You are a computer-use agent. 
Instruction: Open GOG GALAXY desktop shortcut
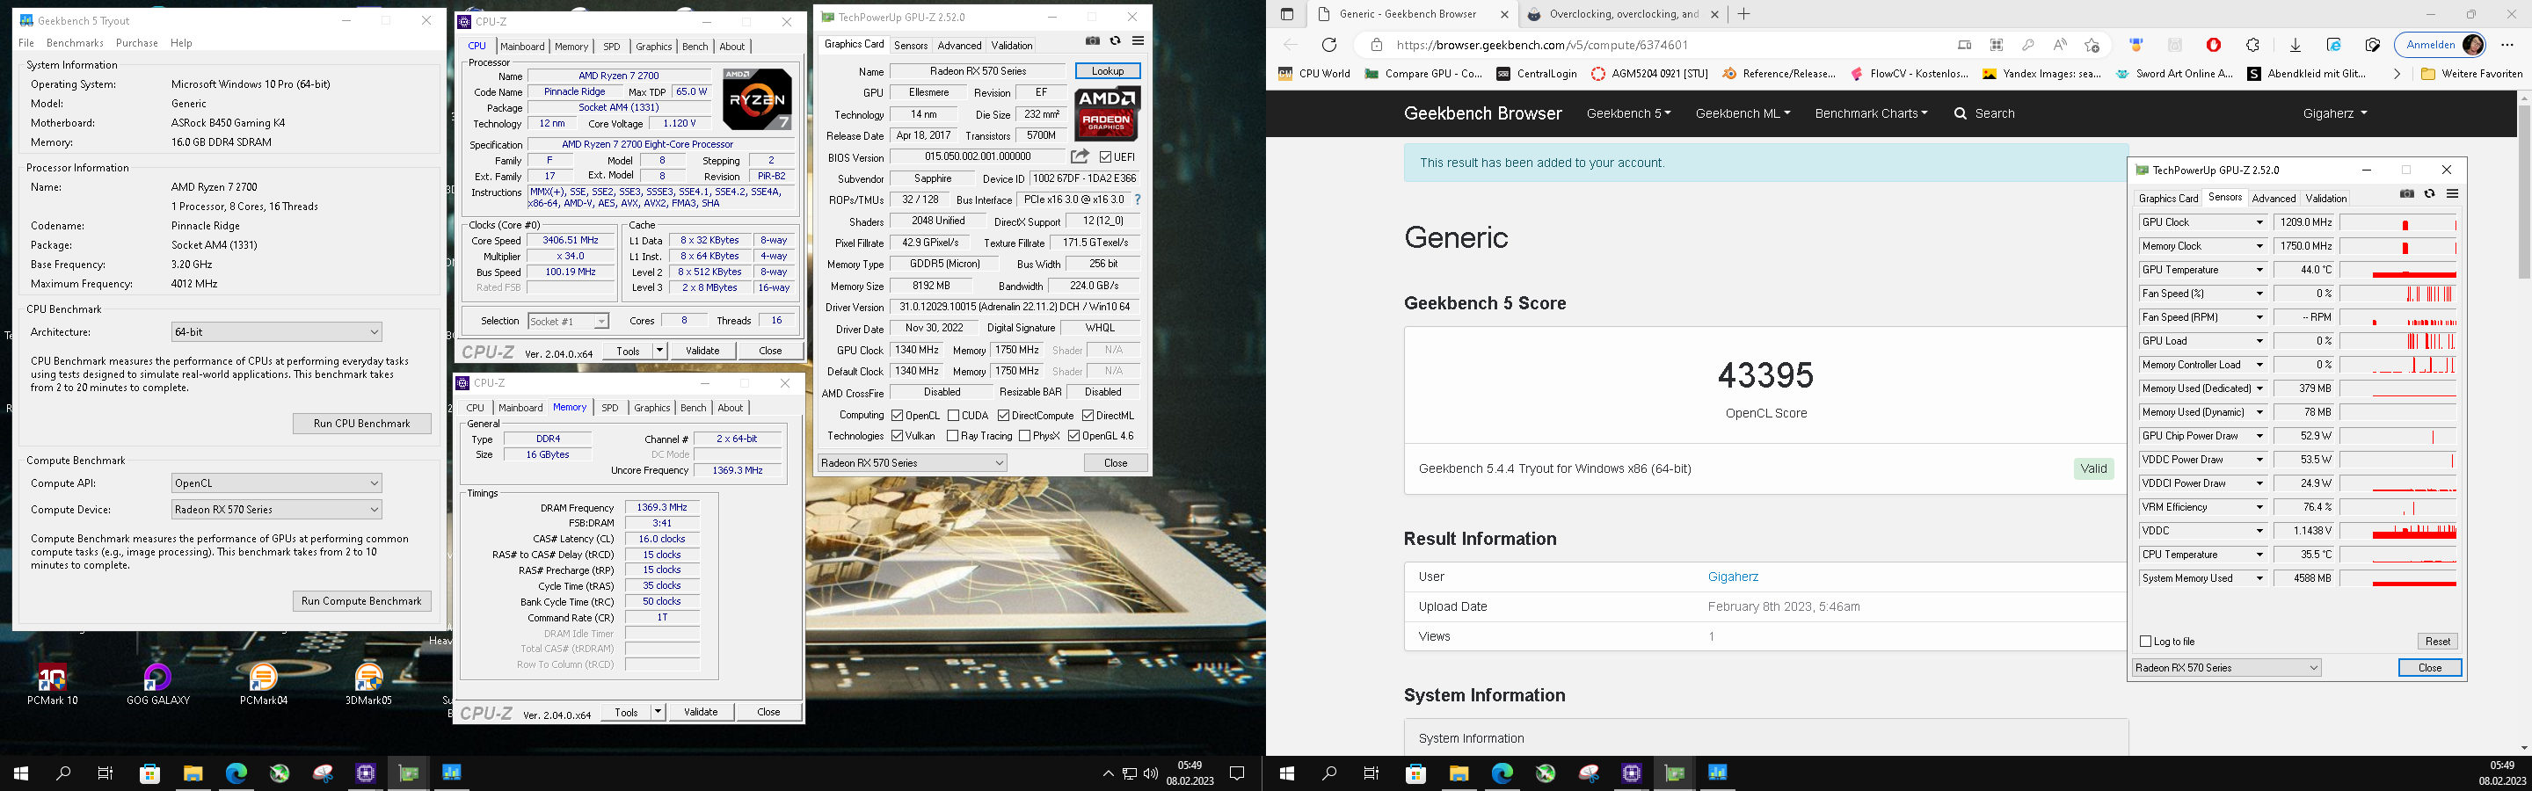[x=157, y=685]
